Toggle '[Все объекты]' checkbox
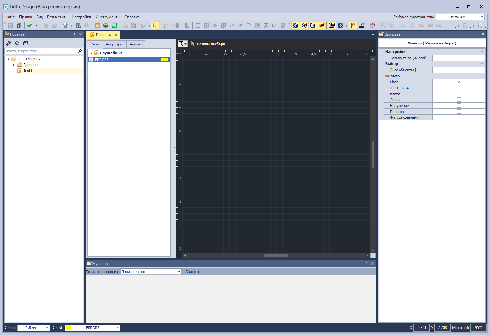 coord(459,70)
